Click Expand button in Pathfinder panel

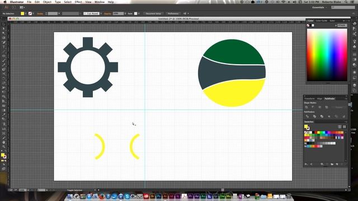[339, 107]
